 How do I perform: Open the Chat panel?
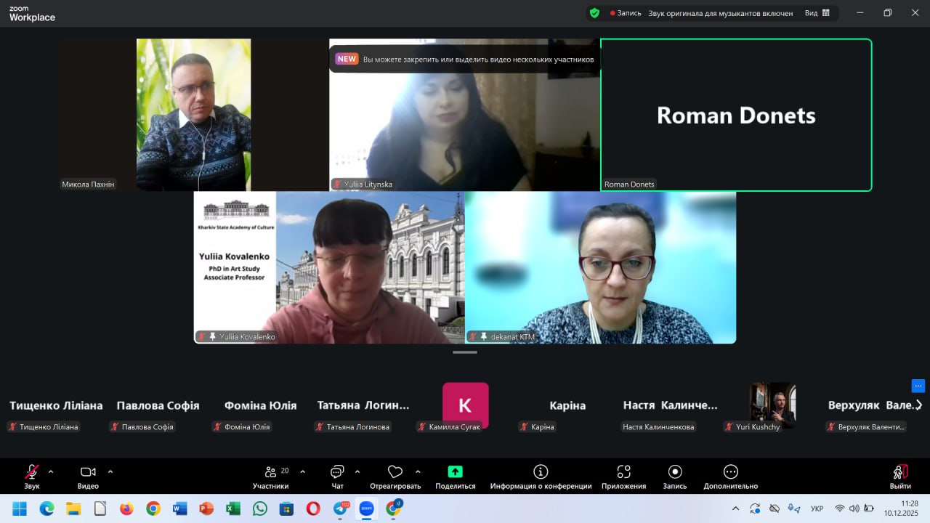tap(337, 472)
